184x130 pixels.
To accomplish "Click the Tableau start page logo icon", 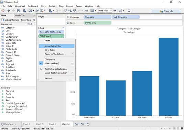I will pyautogui.click(x=3, y=11).
